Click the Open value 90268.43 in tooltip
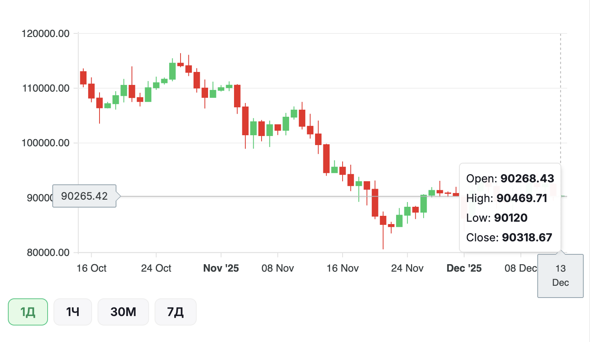Screen dimensions: 590x342 [x=527, y=178]
